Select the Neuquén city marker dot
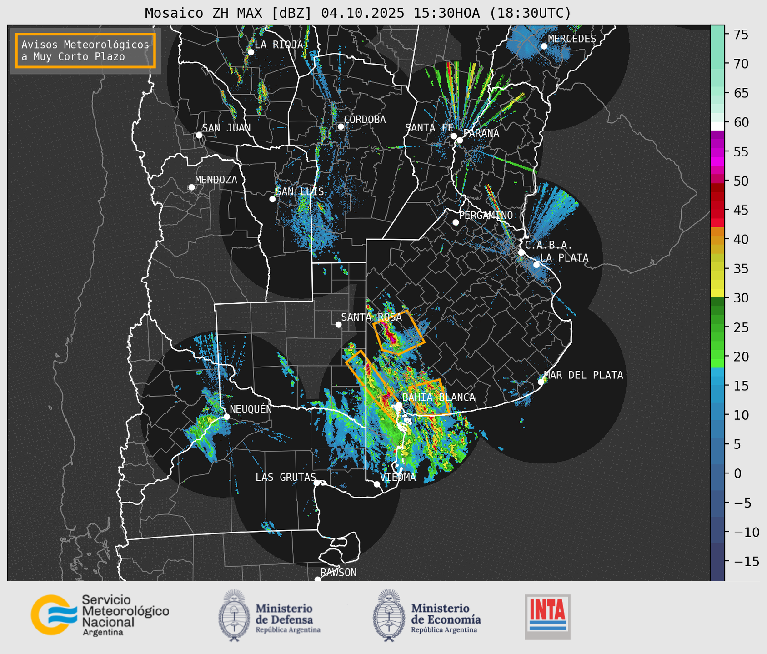767x654 pixels. tap(227, 417)
